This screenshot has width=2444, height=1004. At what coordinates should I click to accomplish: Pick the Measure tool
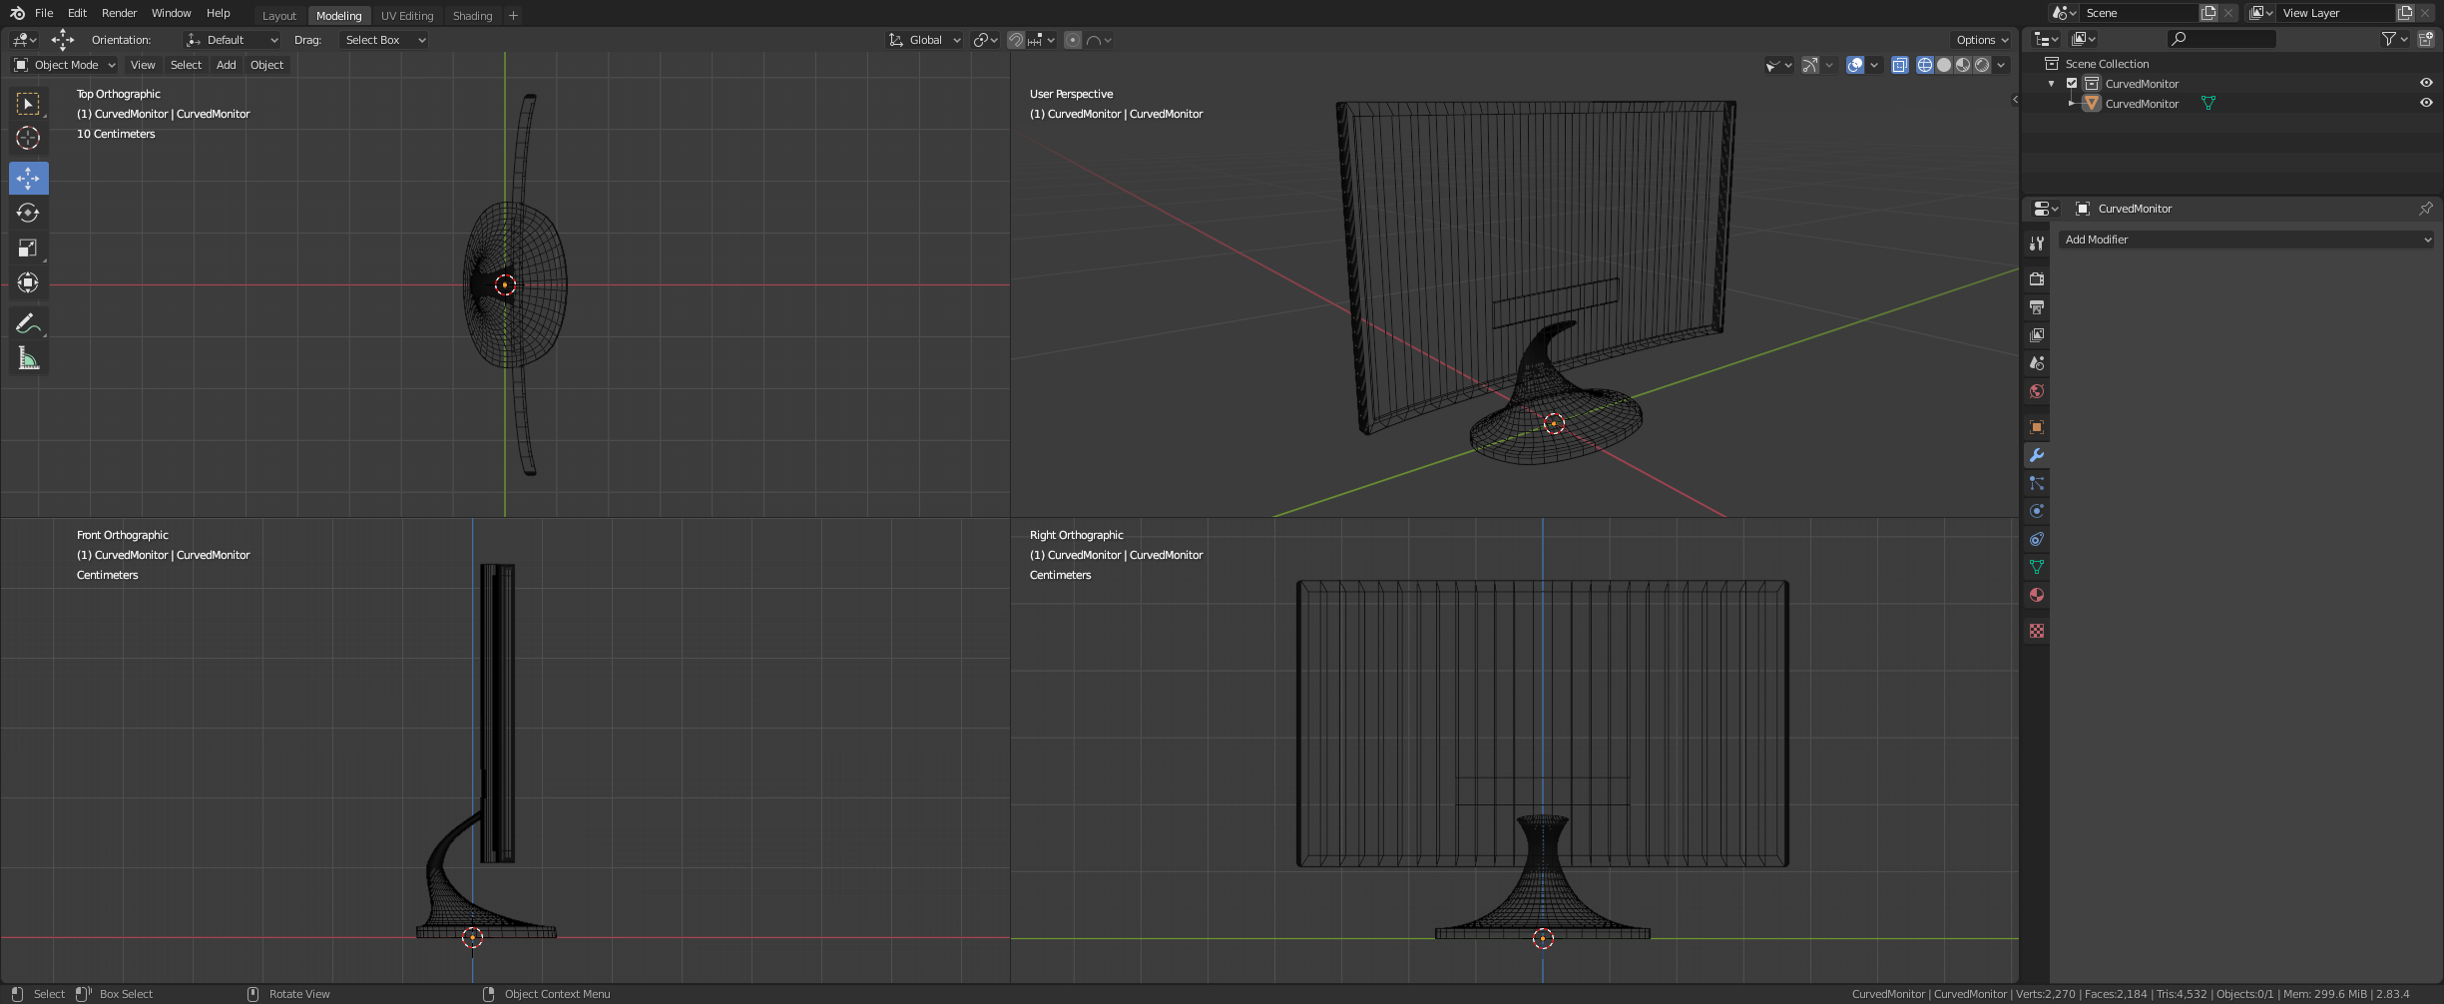[28, 357]
